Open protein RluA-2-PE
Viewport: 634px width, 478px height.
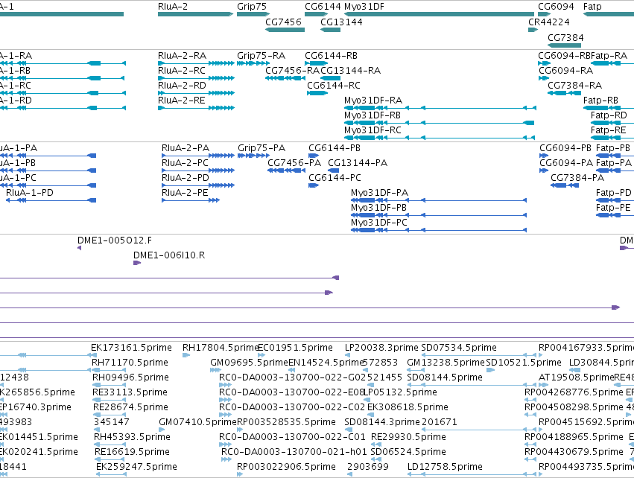(185, 192)
